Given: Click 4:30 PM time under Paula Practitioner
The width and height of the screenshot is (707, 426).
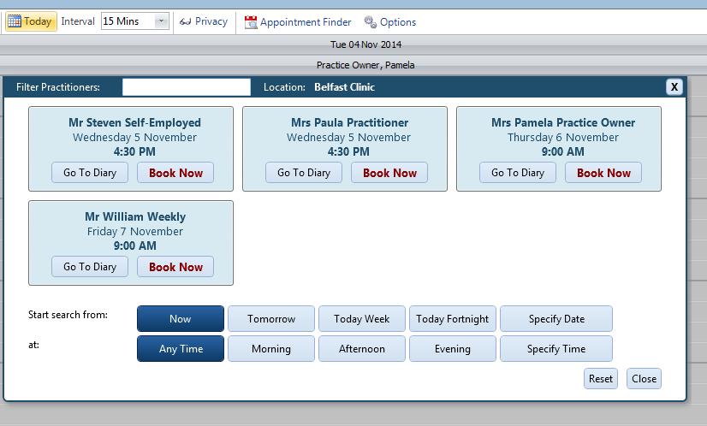Looking at the screenshot, I should coord(348,151).
